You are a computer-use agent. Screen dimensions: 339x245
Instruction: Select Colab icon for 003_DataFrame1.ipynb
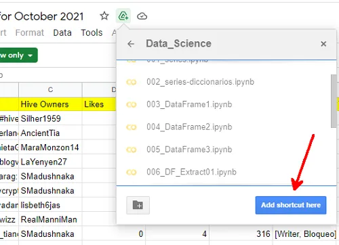coord(132,105)
